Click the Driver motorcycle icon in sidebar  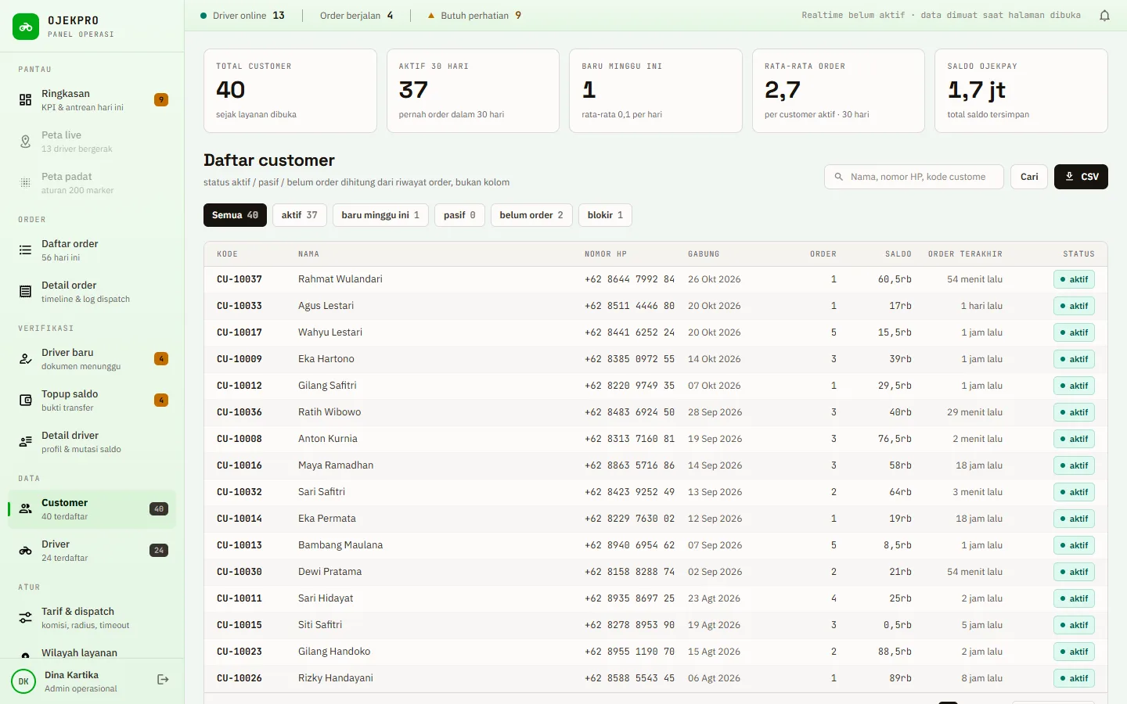click(x=25, y=551)
